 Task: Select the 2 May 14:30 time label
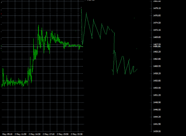(35, 134)
